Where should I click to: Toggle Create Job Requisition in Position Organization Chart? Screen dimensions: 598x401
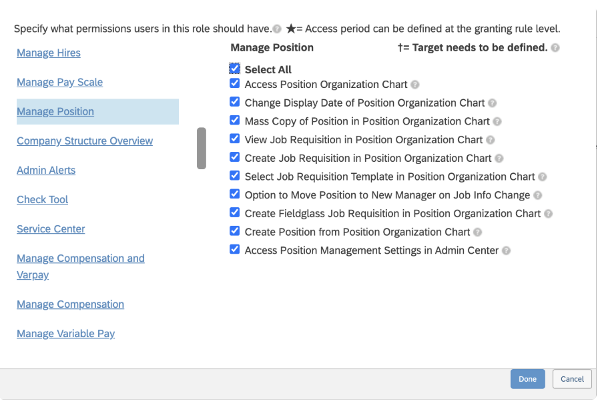234,158
